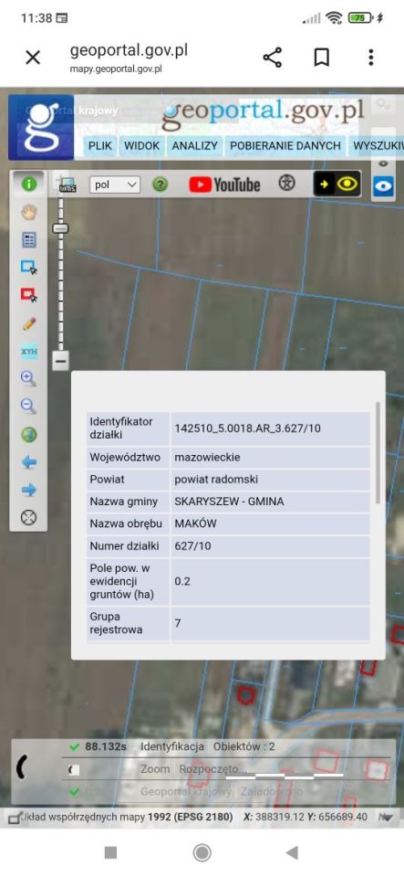The width and height of the screenshot is (404, 877).
Task: Click POBIERANIE DANYCH menu button
Action: point(285,146)
